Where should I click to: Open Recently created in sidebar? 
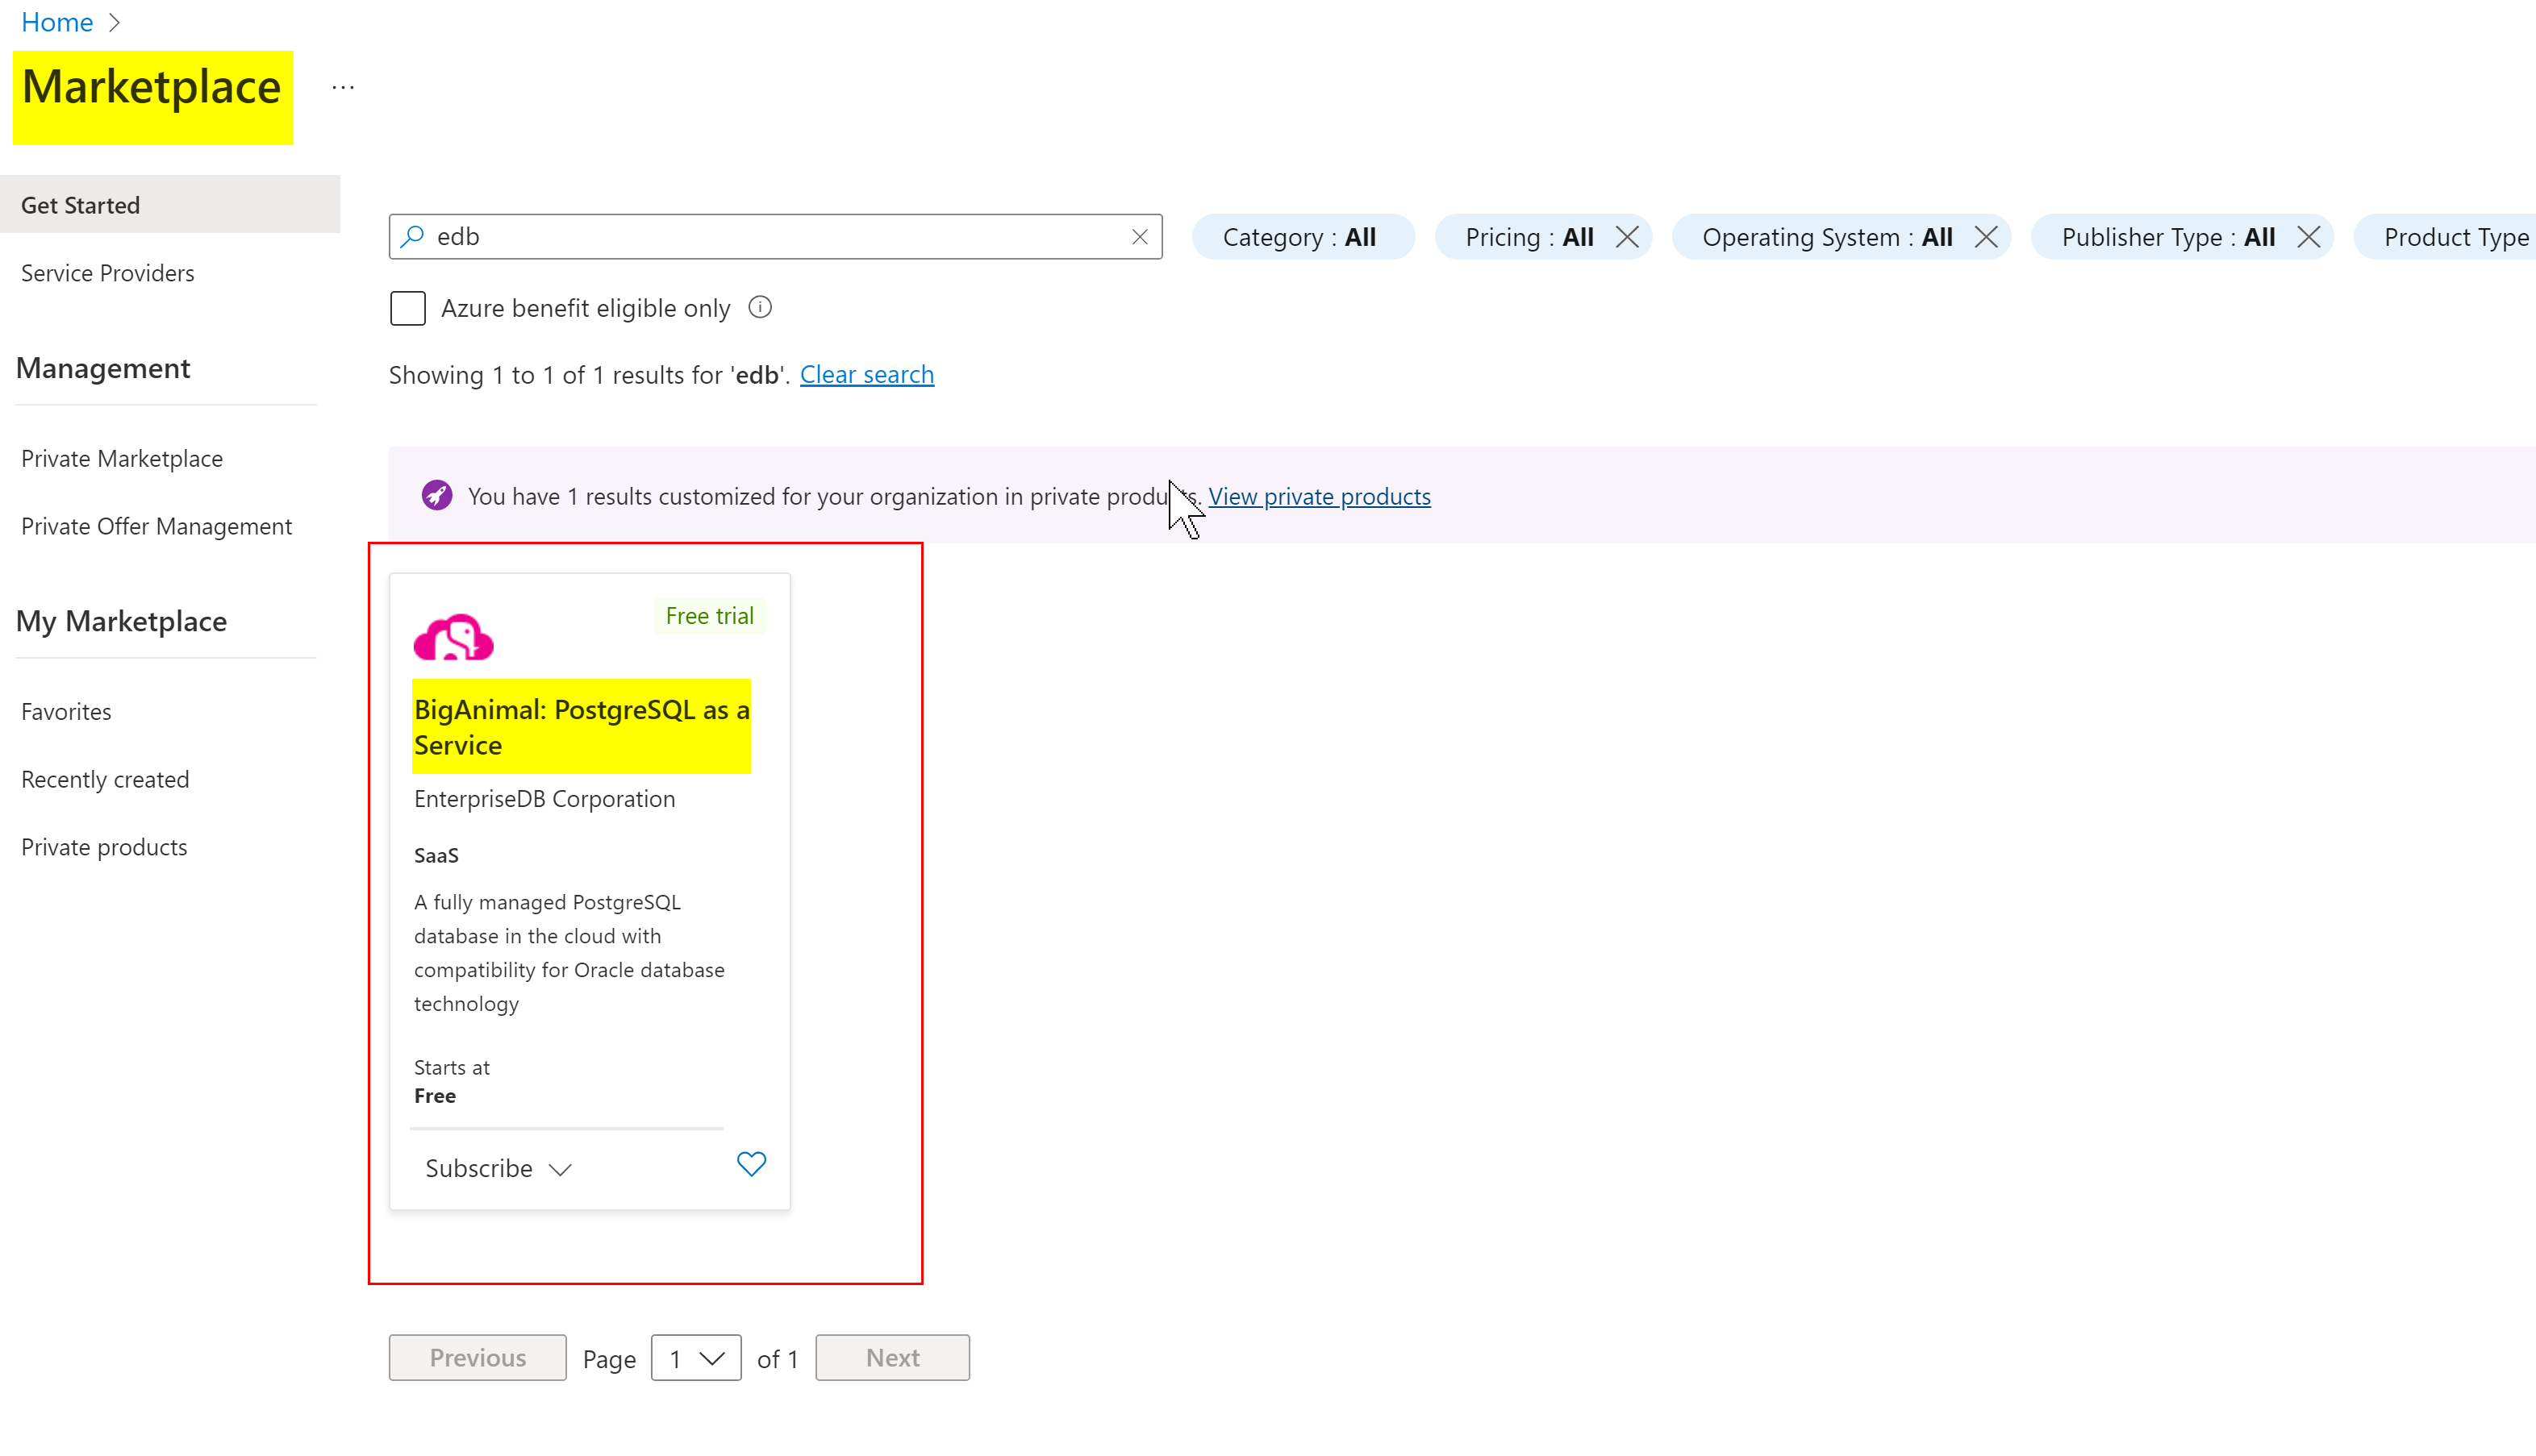click(105, 779)
